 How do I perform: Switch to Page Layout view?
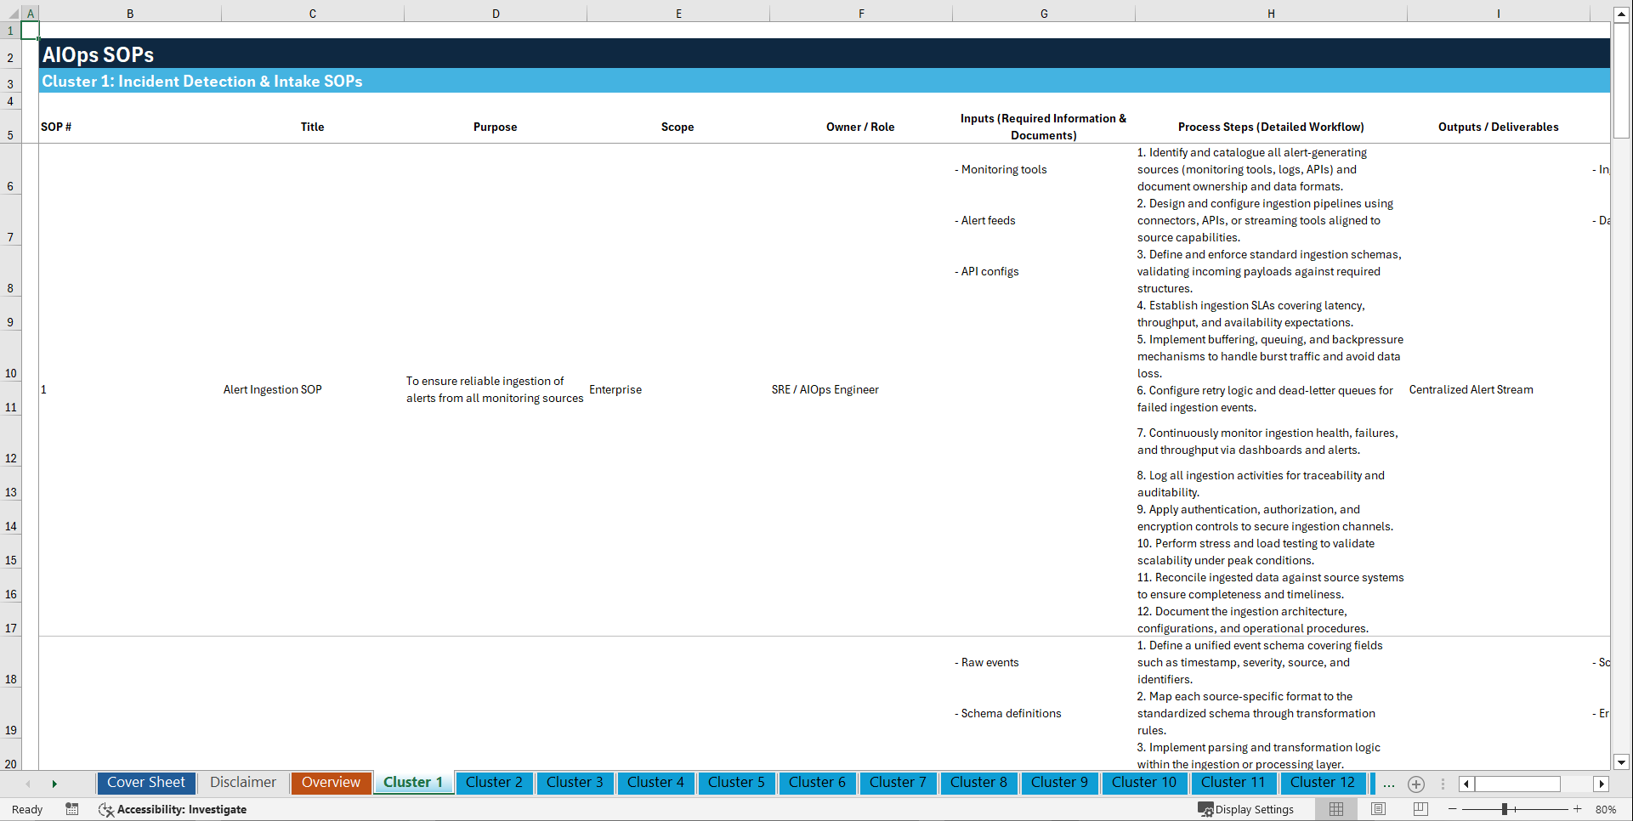[x=1376, y=809]
